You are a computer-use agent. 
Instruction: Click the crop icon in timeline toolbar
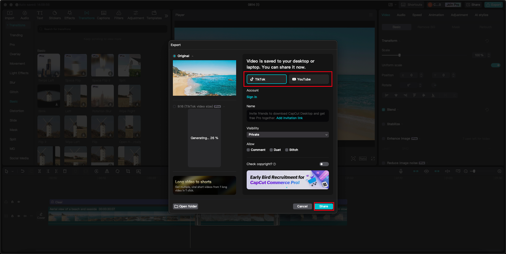(x=128, y=171)
